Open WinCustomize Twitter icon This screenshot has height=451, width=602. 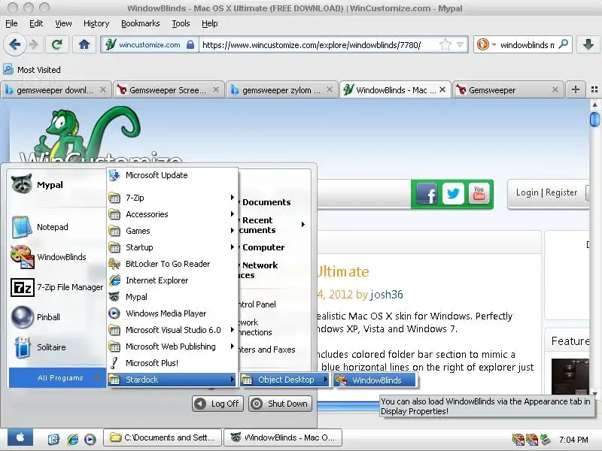point(453,194)
